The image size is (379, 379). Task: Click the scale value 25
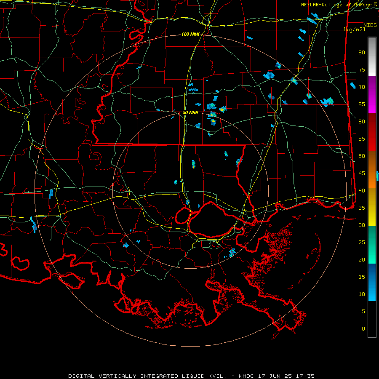click(362, 243)
